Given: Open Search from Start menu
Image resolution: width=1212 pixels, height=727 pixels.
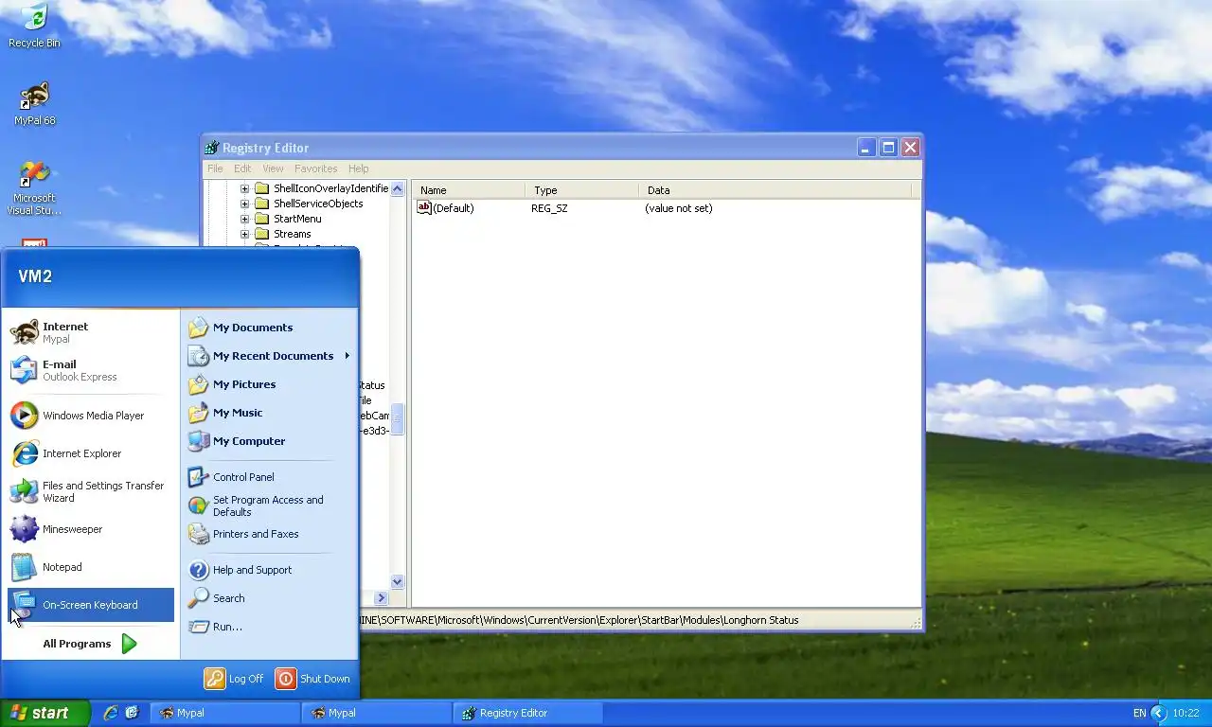Looking at the screenshot, I should pos(269,598).
